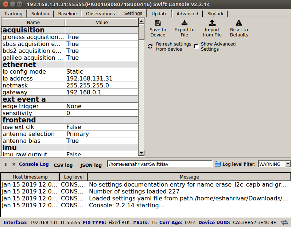Switch to the Tracking tab
291x227 pixels.
13,13
